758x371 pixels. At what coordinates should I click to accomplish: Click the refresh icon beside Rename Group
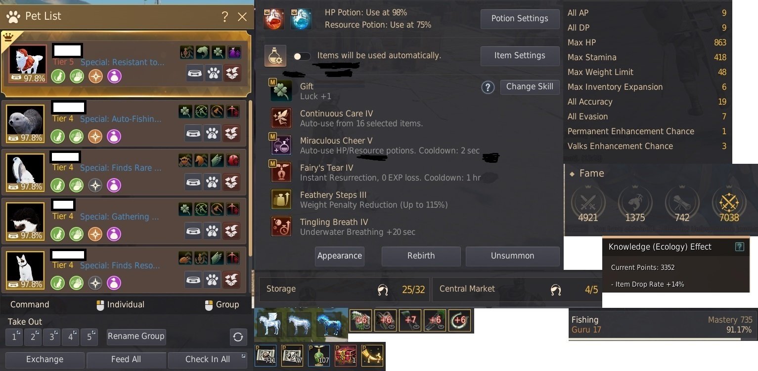tap(238, 337)
